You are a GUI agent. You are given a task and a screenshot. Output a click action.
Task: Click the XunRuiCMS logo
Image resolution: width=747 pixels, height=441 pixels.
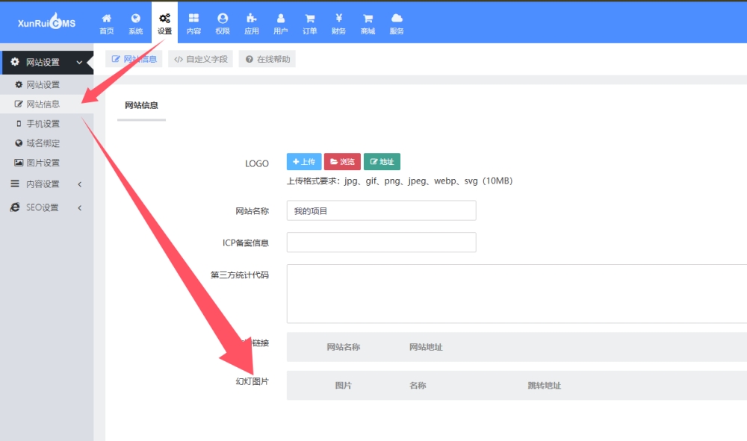click(x=46, y=22)
